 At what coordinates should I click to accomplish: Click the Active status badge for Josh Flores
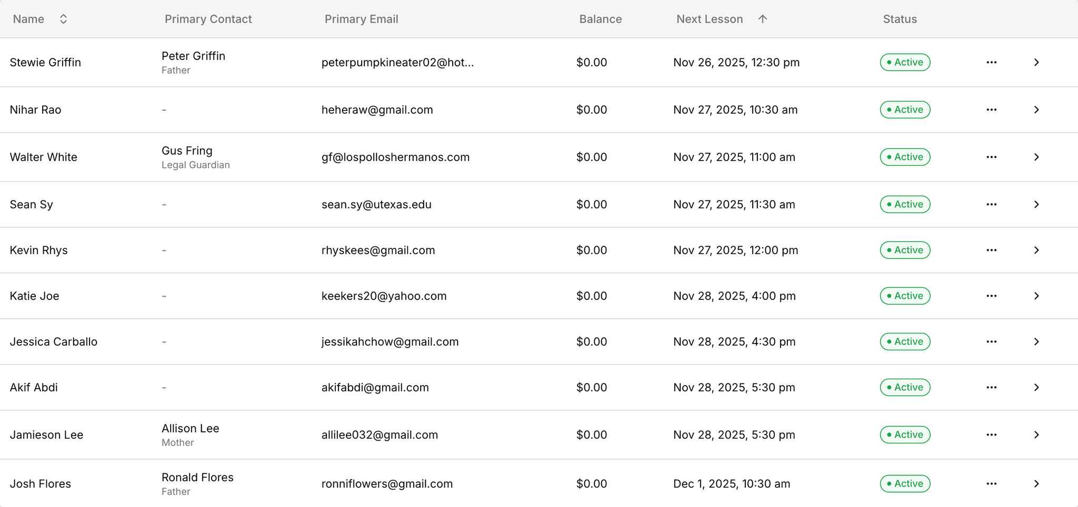click(x=905, y=484)
